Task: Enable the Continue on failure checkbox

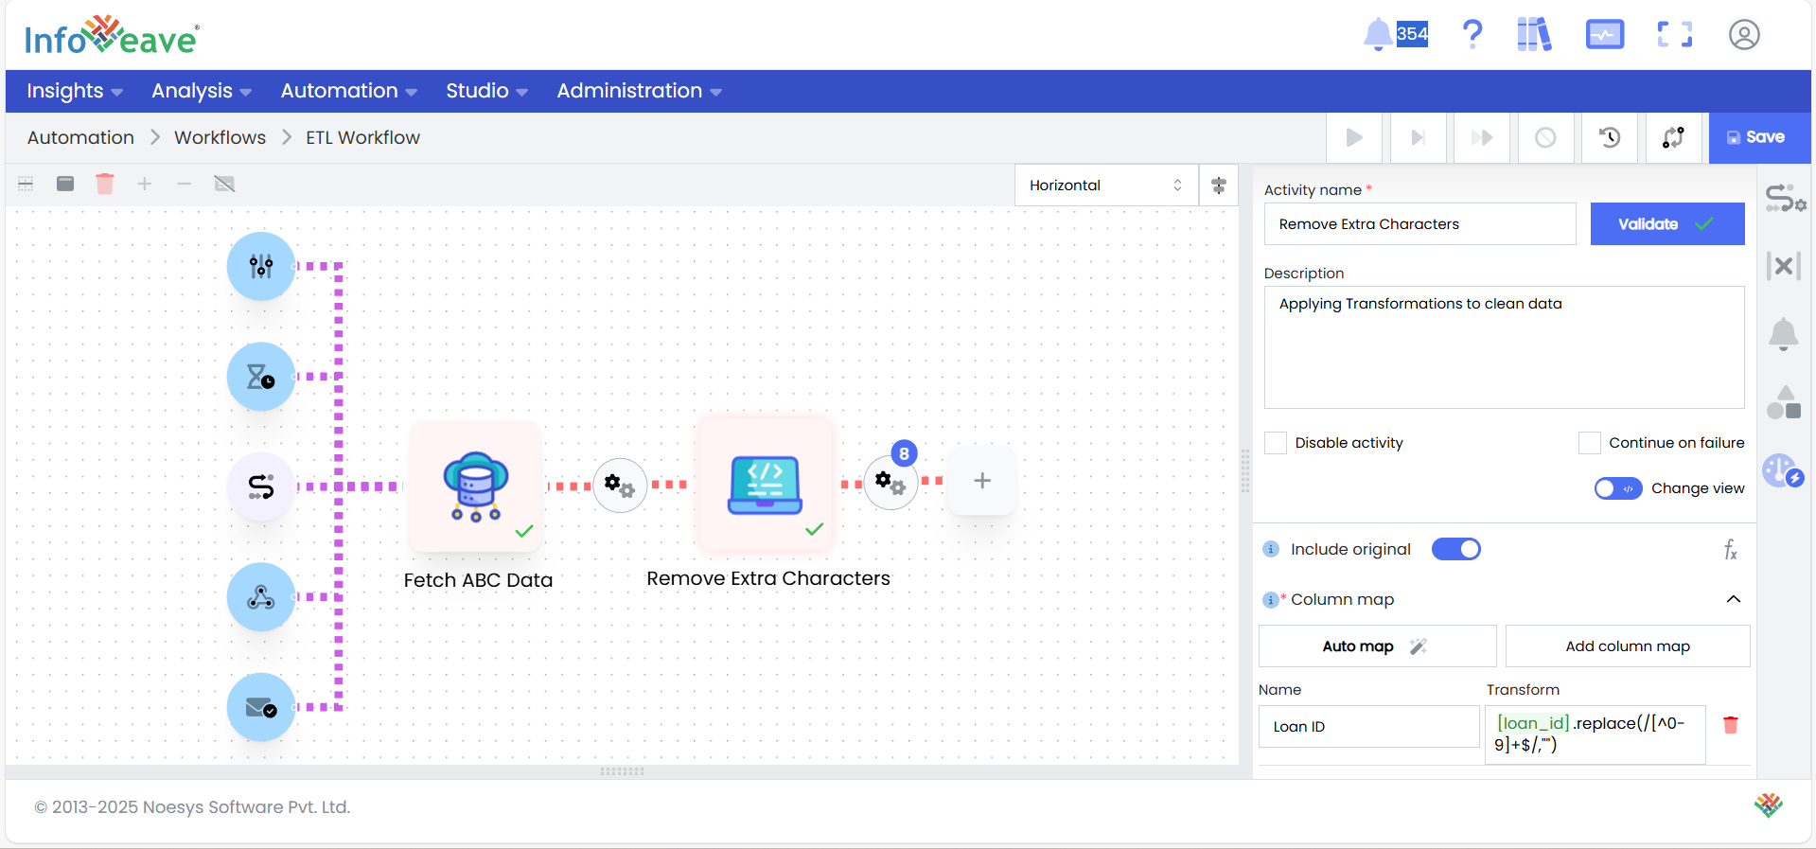Action: pyautogui.click(x=1590, y=443)
